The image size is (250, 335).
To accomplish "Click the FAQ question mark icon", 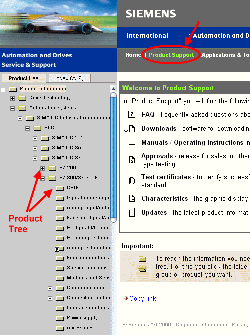I will tap(132, 114).
